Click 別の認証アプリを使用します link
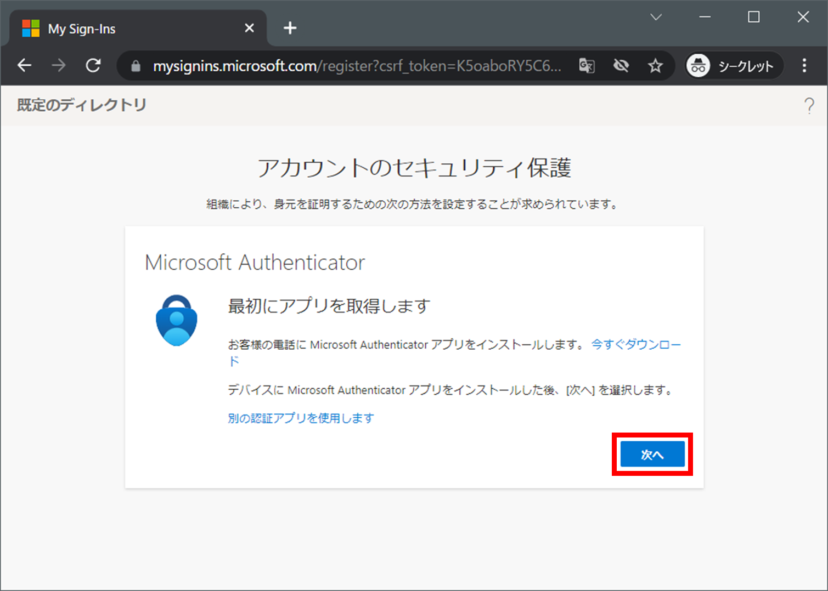The image size is (828, 591). pyautogui.click(x=301, y=418)
